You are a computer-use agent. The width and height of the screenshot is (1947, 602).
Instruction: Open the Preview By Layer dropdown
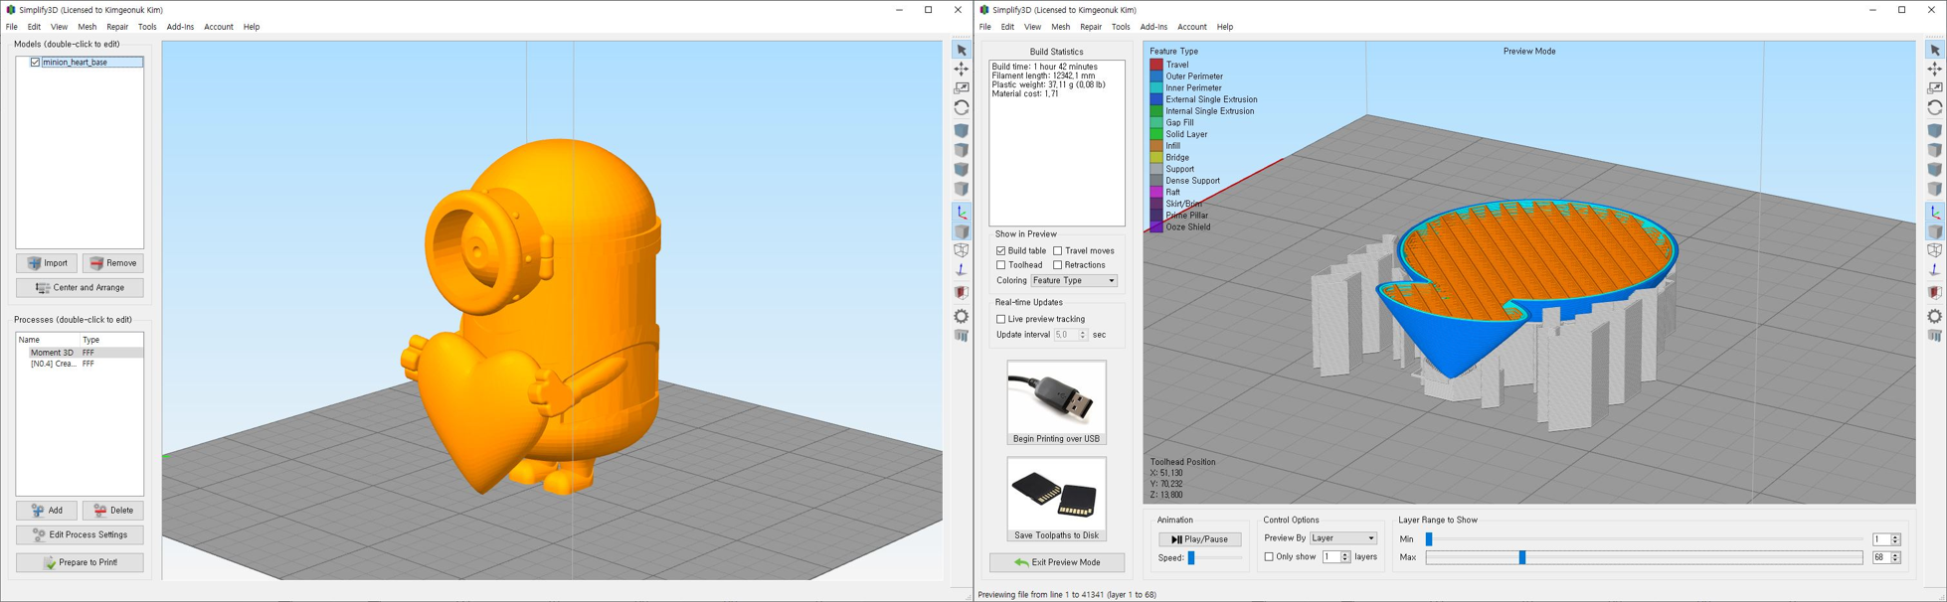click(x=1343, y=538)
